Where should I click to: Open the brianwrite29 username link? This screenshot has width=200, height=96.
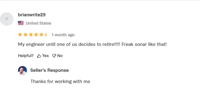pos(32,15)
